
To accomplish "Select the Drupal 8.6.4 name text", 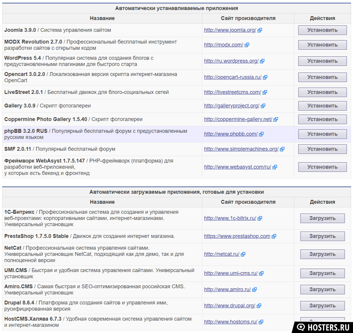I will click(19, 303).
